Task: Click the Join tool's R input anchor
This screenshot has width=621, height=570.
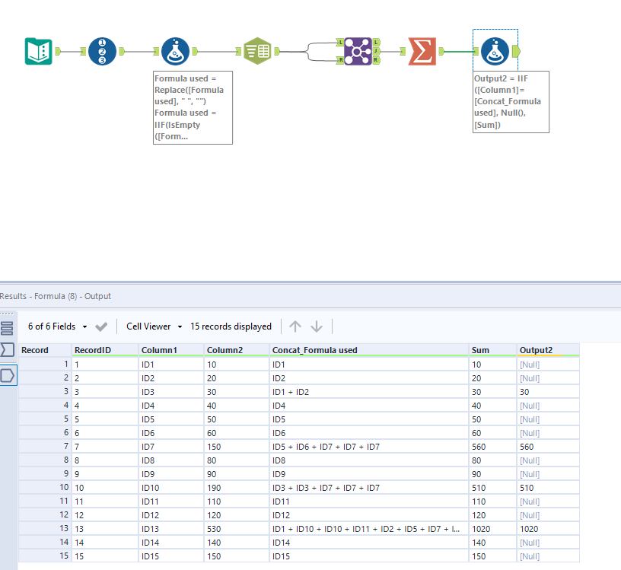Action: 340,60
